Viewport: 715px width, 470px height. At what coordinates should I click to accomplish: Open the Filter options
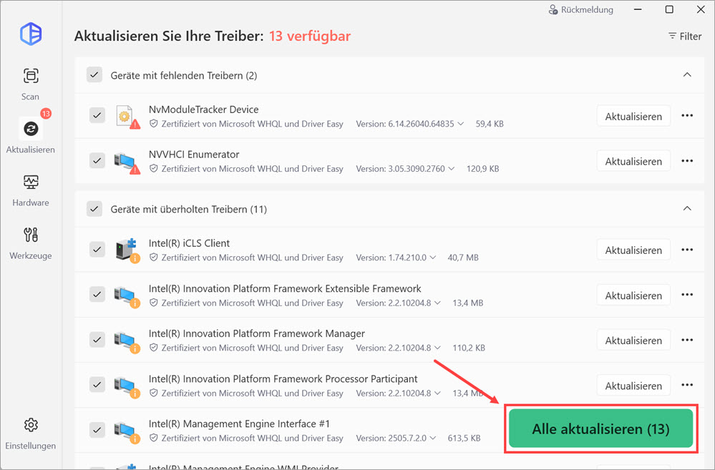coord(685,36)
